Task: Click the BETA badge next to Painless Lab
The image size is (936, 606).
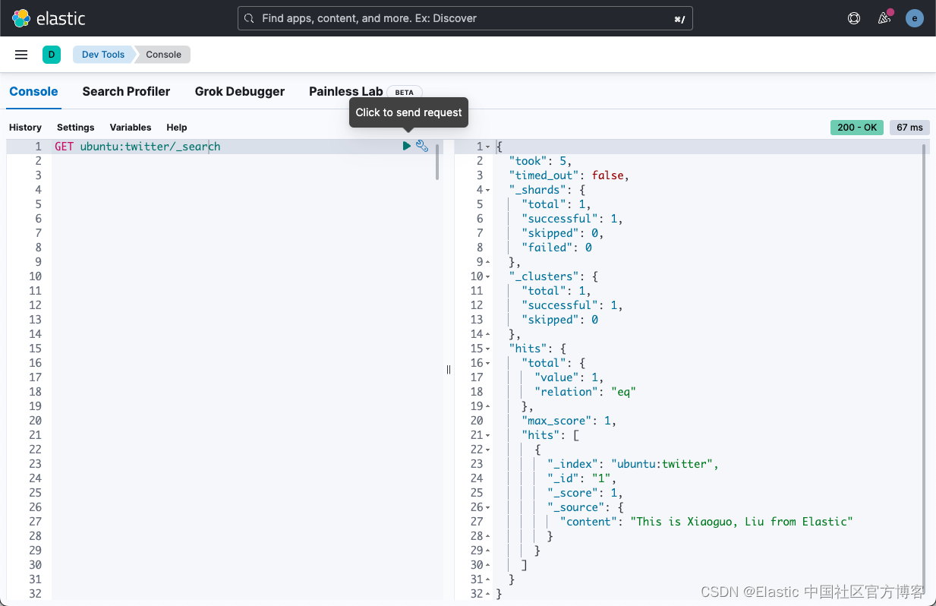Action: (x=405, y=93)
